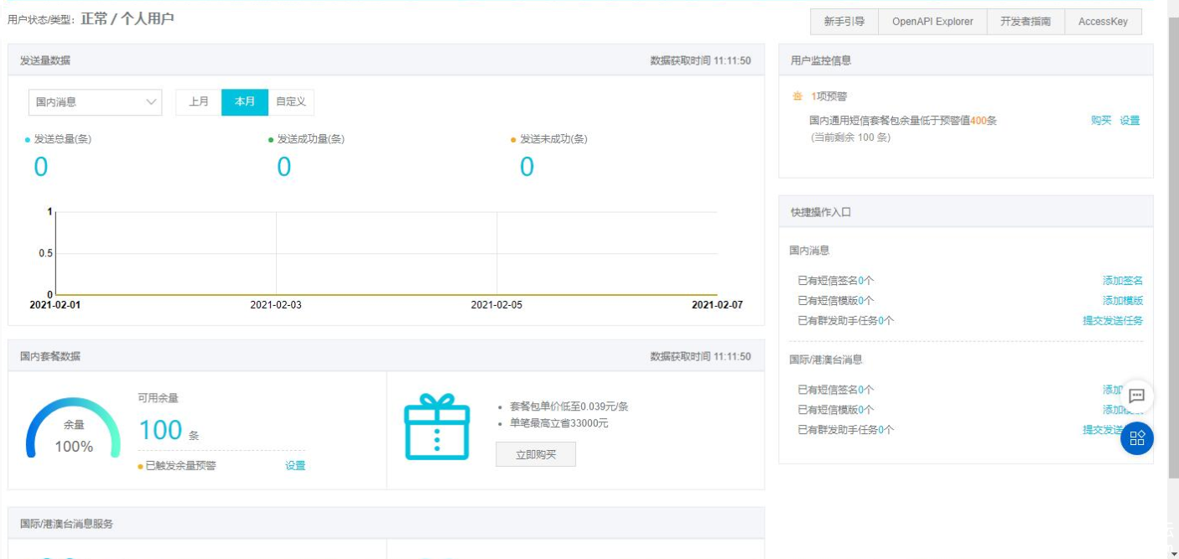1179x559 pixels.
Task: Open the blue grid shortcut floating icon
Action: [x=1137, y=438]
